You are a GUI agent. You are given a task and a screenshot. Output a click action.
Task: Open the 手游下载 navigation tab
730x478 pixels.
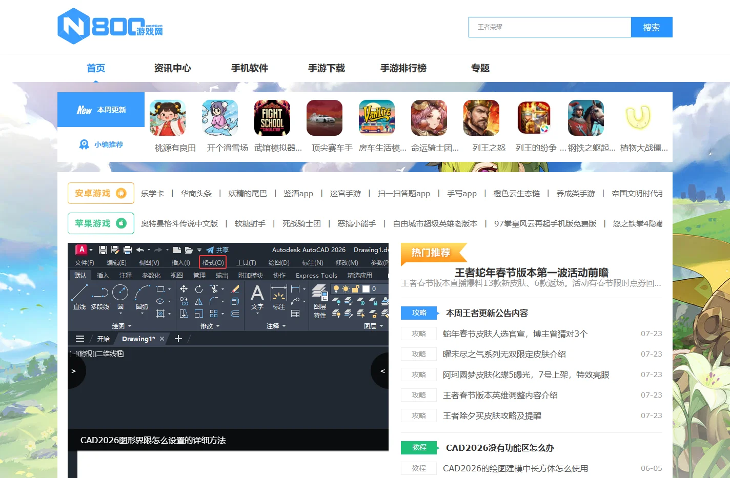coord(327,68)
